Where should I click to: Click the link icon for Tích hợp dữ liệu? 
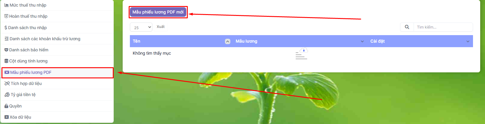pos(7,83)
